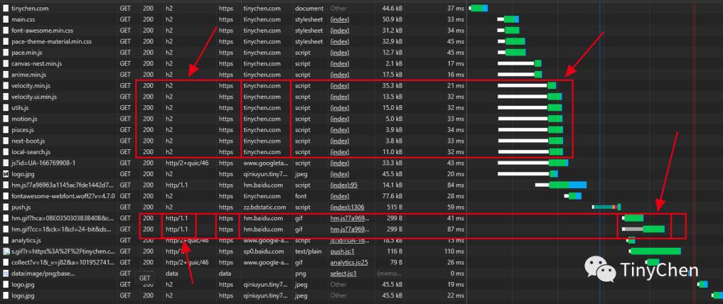Click the file icon beside velocity.min.js

(5, 85)
